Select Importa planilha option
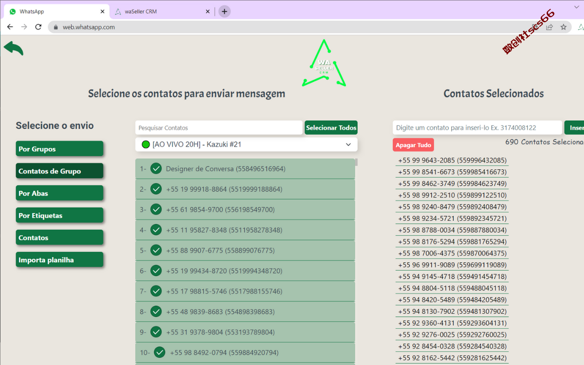The height and width of the screenshot is (365, 584). (x=59, y=260)
